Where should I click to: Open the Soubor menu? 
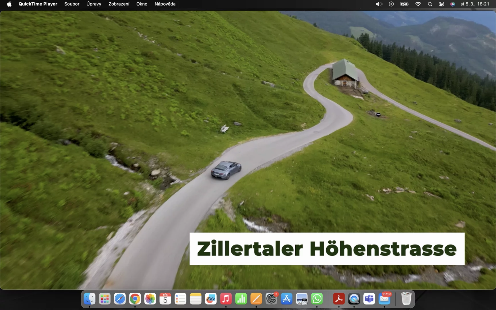click(x=72, y=4)
